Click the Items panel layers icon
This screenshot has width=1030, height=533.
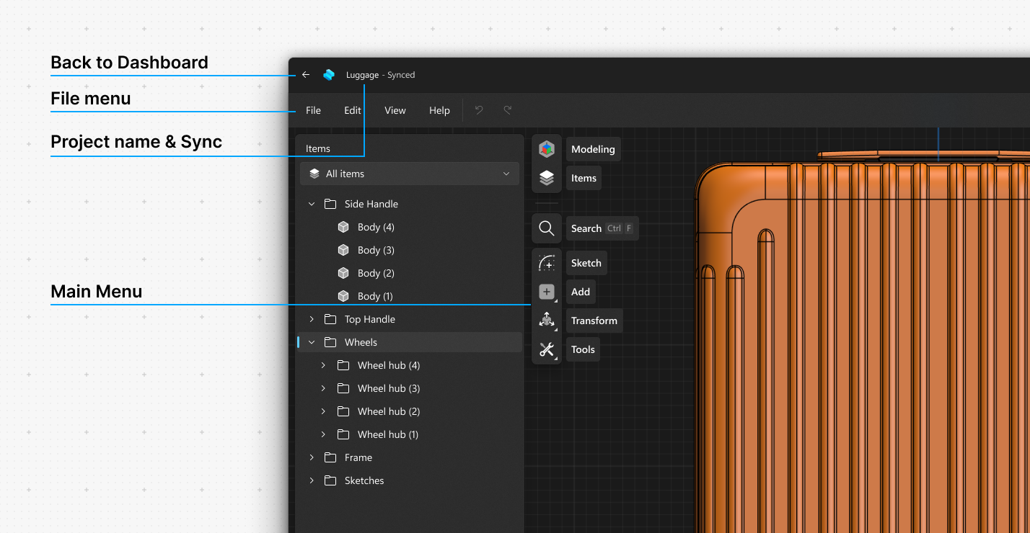547,177
